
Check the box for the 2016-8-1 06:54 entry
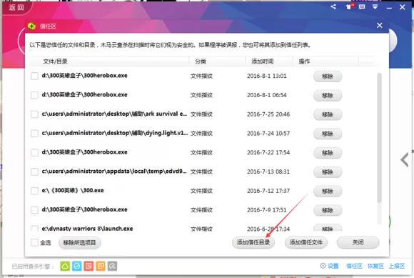click(x=34, y=95)
